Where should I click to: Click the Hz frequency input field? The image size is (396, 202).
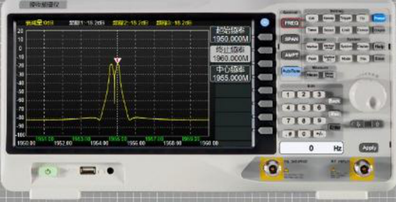click(311, 148)
